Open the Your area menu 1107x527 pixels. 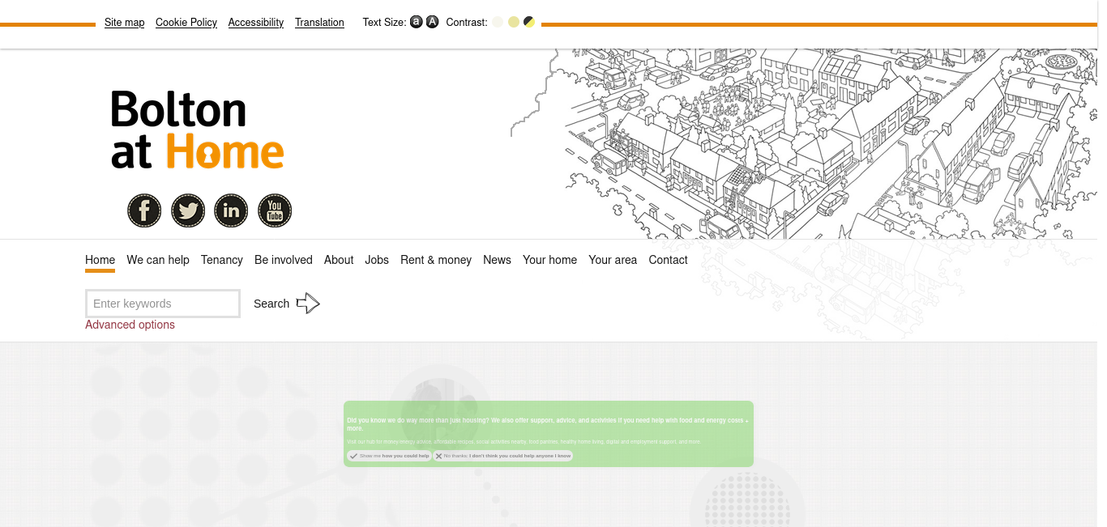click(x=613, y=260)
